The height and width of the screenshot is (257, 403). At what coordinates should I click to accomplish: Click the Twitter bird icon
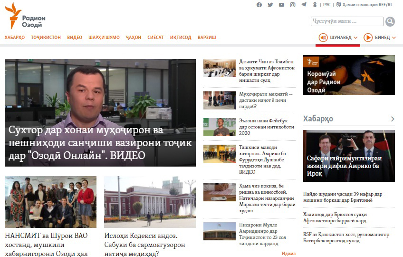pyautogui.click(x=270, y=5)
